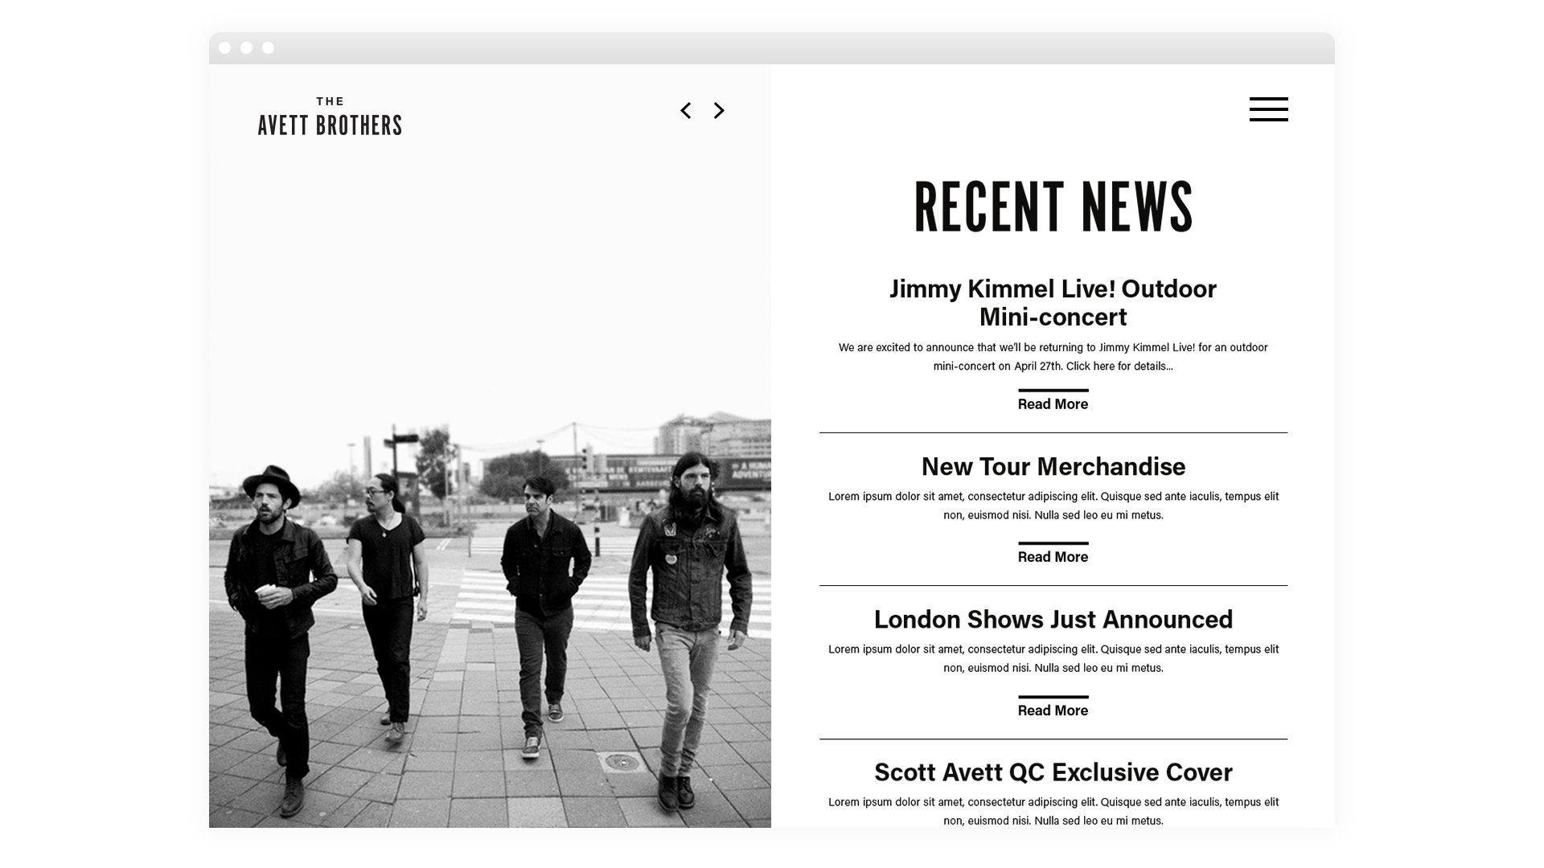Image resolution: width=1544 pixels, height=868 pixels.
Task: Click the next slide arrow
Action: pyautogui.click(x=719, y=111)
